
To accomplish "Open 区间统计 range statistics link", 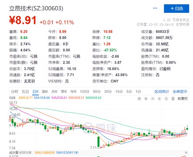I will 162,92.
